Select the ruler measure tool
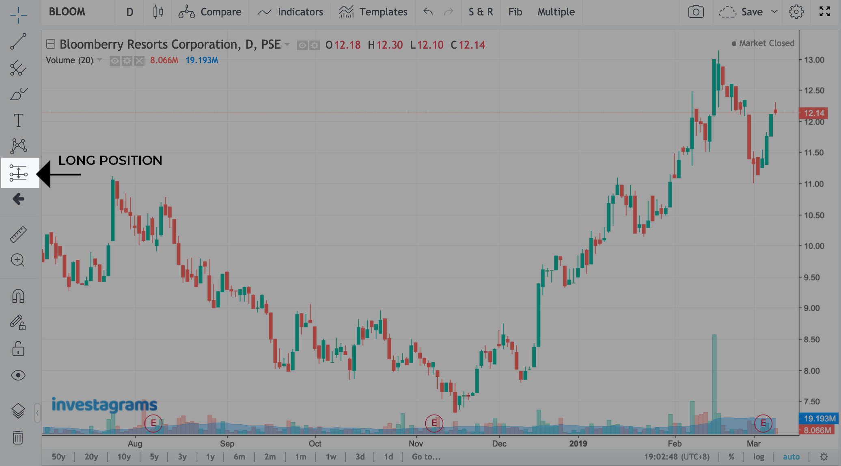 tap(18, 235)
